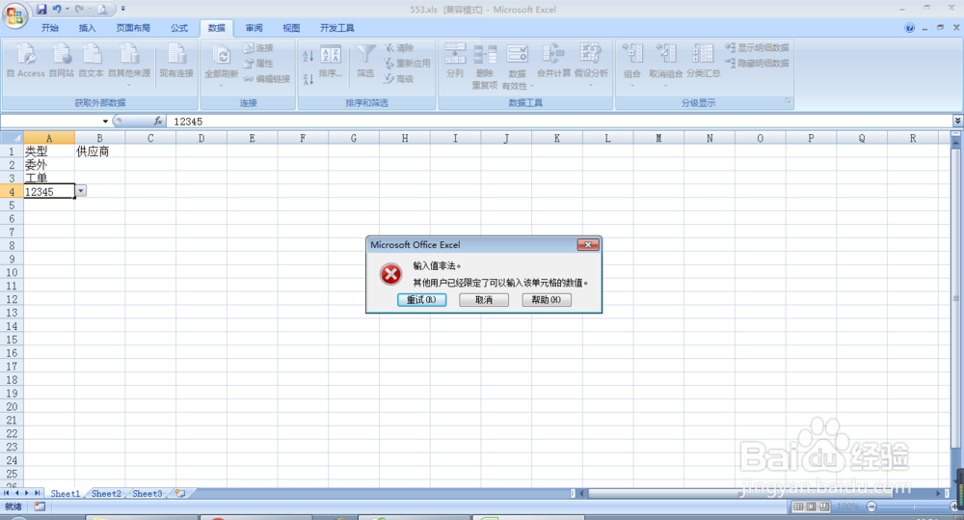964x520 pixels.
Task: Toggle the Filter funnel (筛选)
Action: tap(365, 61)
